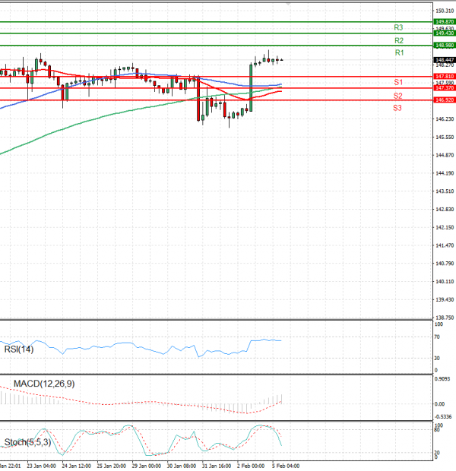Click the 145.550 price axis value

445,138
